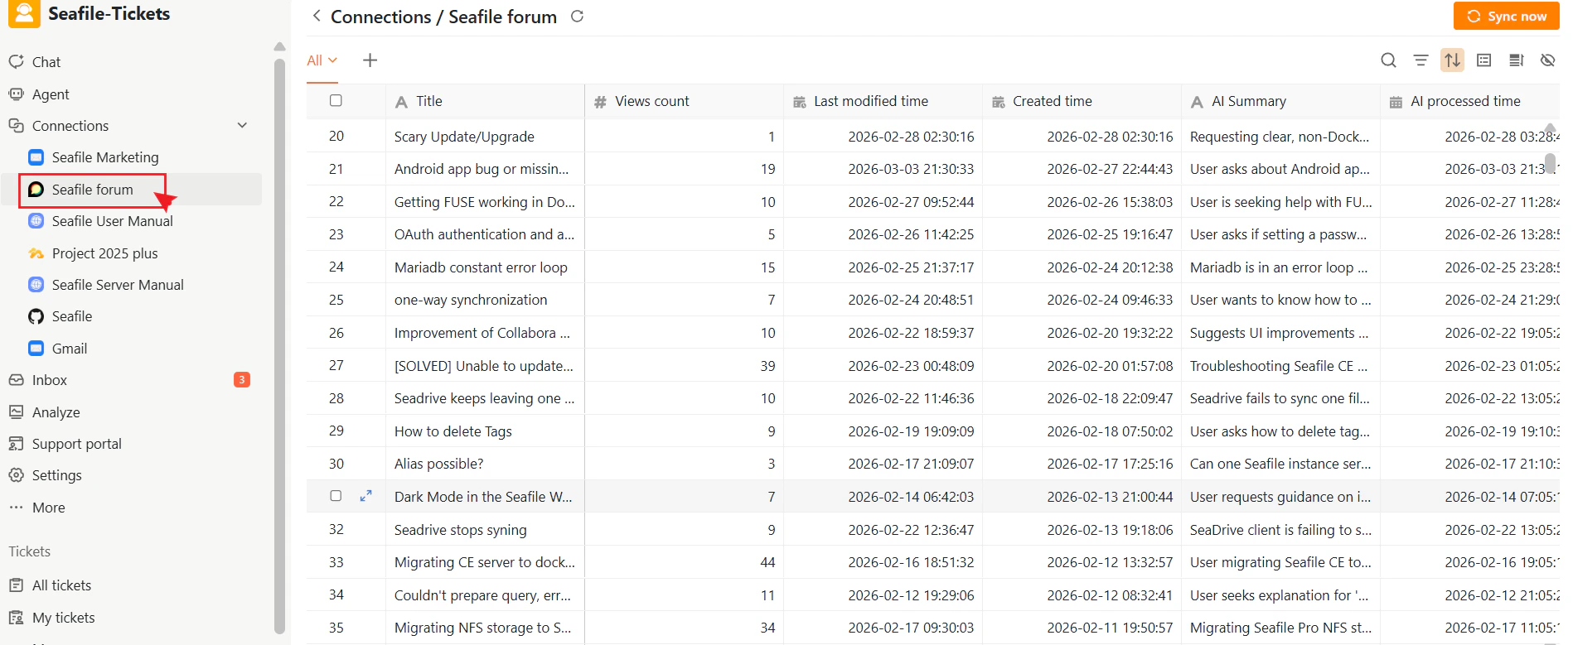Go back with the breadcrumb arrow
This screenshot has height=645, width=1573.
(317, 16)
